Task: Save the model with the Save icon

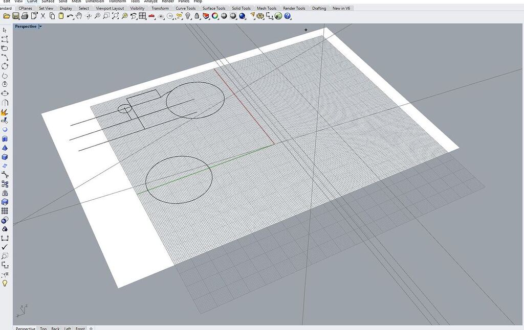Action: [15, 16]
